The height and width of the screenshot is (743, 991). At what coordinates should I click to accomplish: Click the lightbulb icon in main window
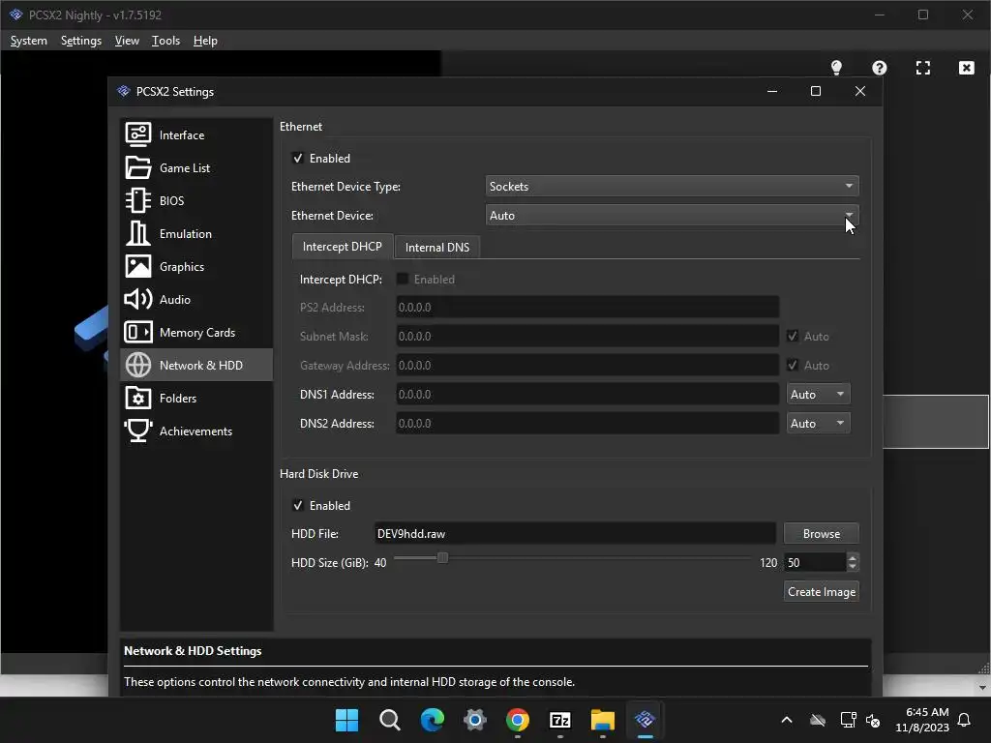tap(836, 68)
